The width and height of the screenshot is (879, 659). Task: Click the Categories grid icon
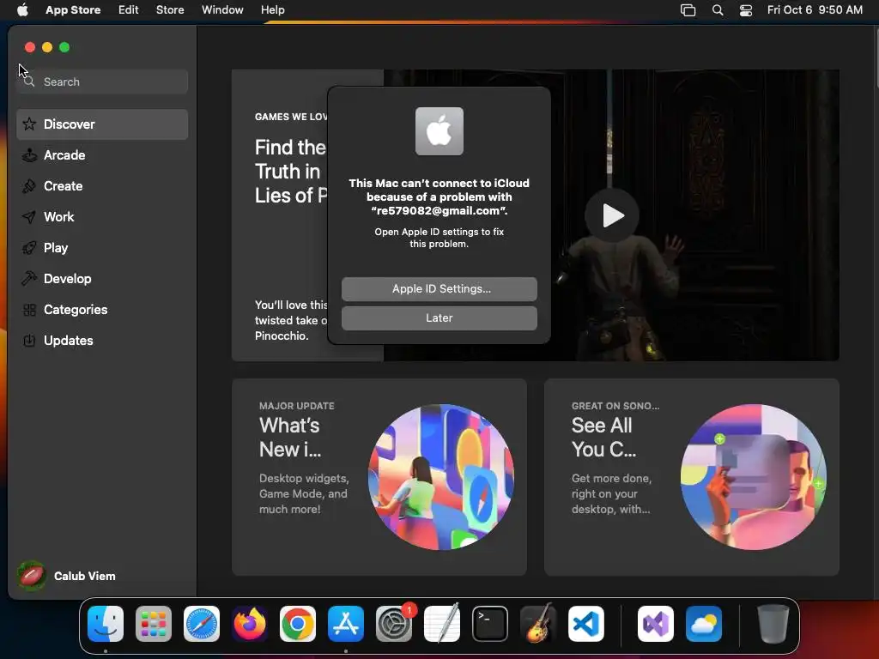click(29, 309)
